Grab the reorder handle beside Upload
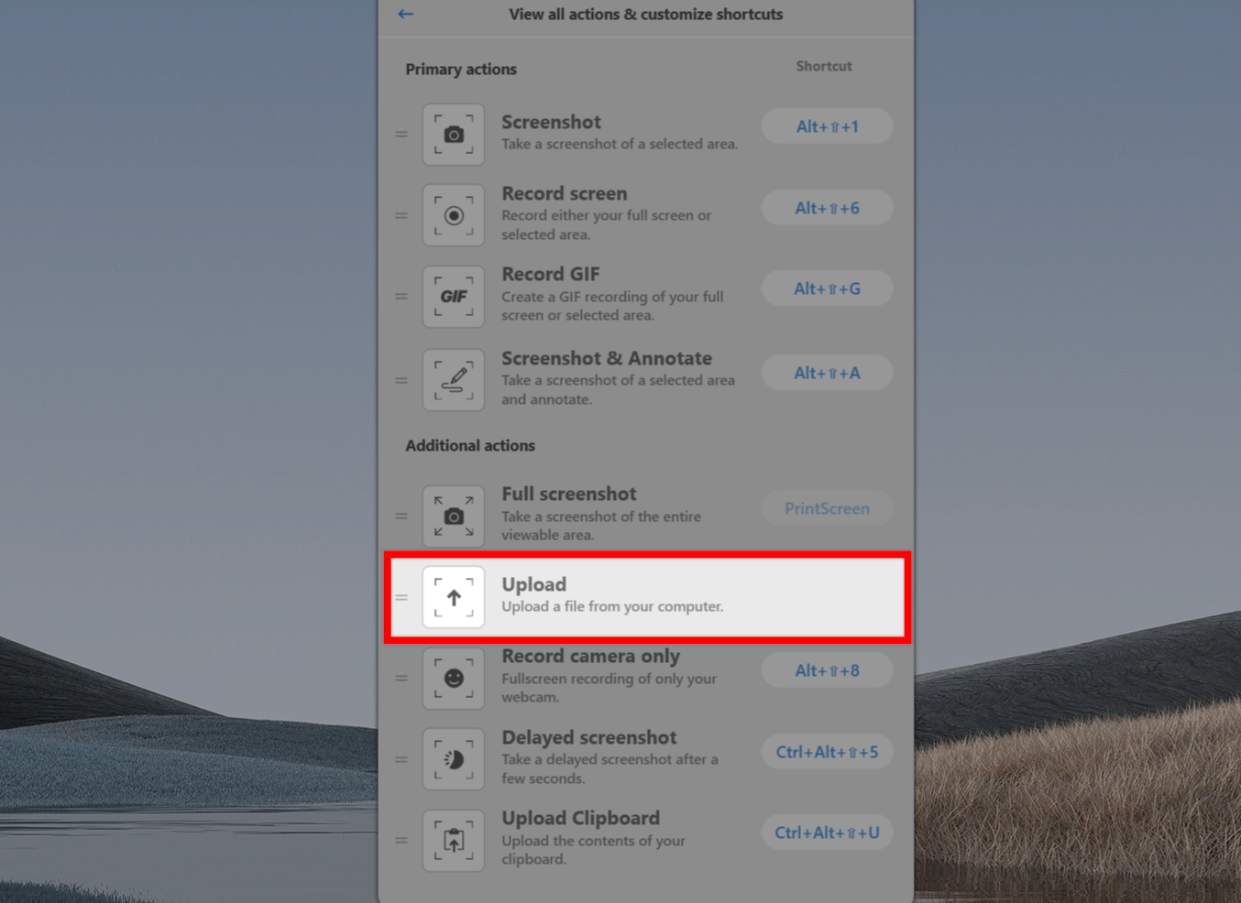This screenshot has width=1241, height=903. pyautogui.click(x=401, y=597)
